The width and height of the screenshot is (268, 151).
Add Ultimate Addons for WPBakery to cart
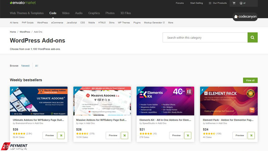click(x=61, y=136)
